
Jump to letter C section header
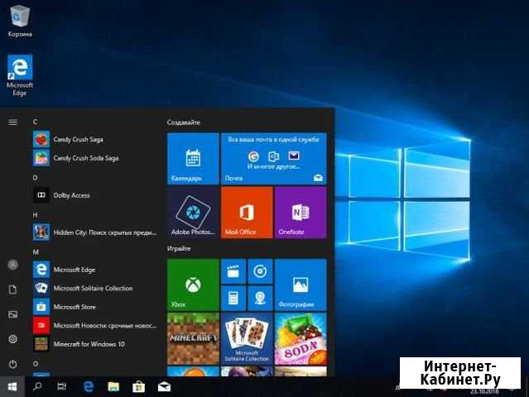35,122
